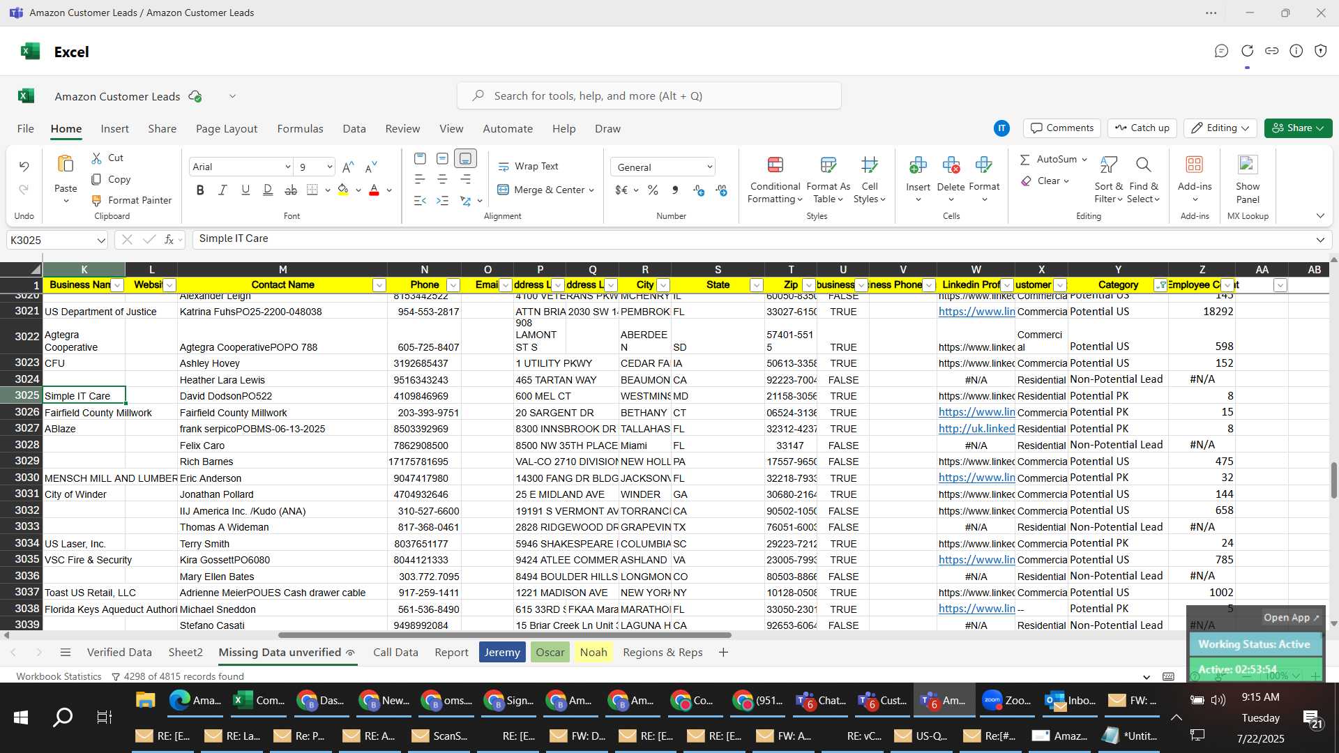The height and width of the screenshot is (753, 1339).
Task: Select Top Align icon
Action: 420,158
